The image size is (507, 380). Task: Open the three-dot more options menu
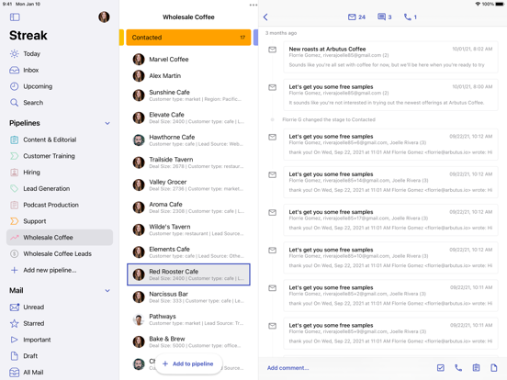[253, 5]
